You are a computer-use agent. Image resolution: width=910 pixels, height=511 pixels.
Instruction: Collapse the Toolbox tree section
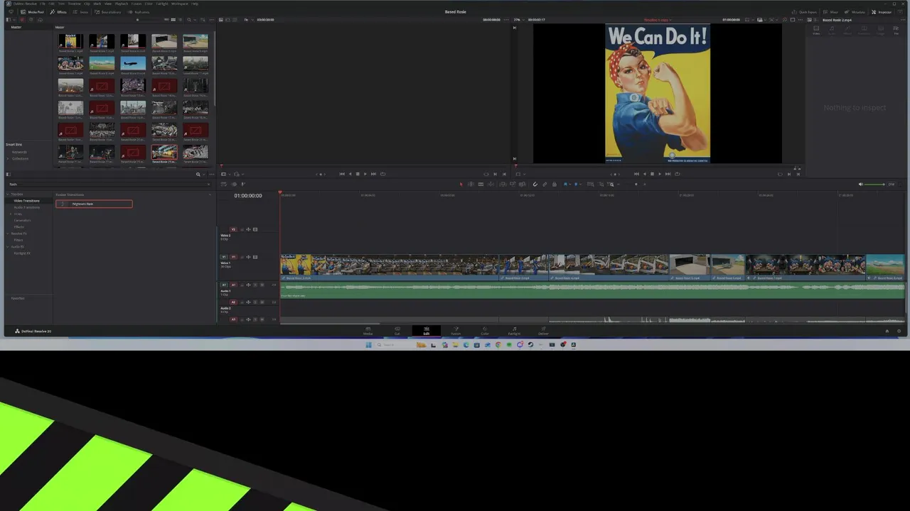8,194
